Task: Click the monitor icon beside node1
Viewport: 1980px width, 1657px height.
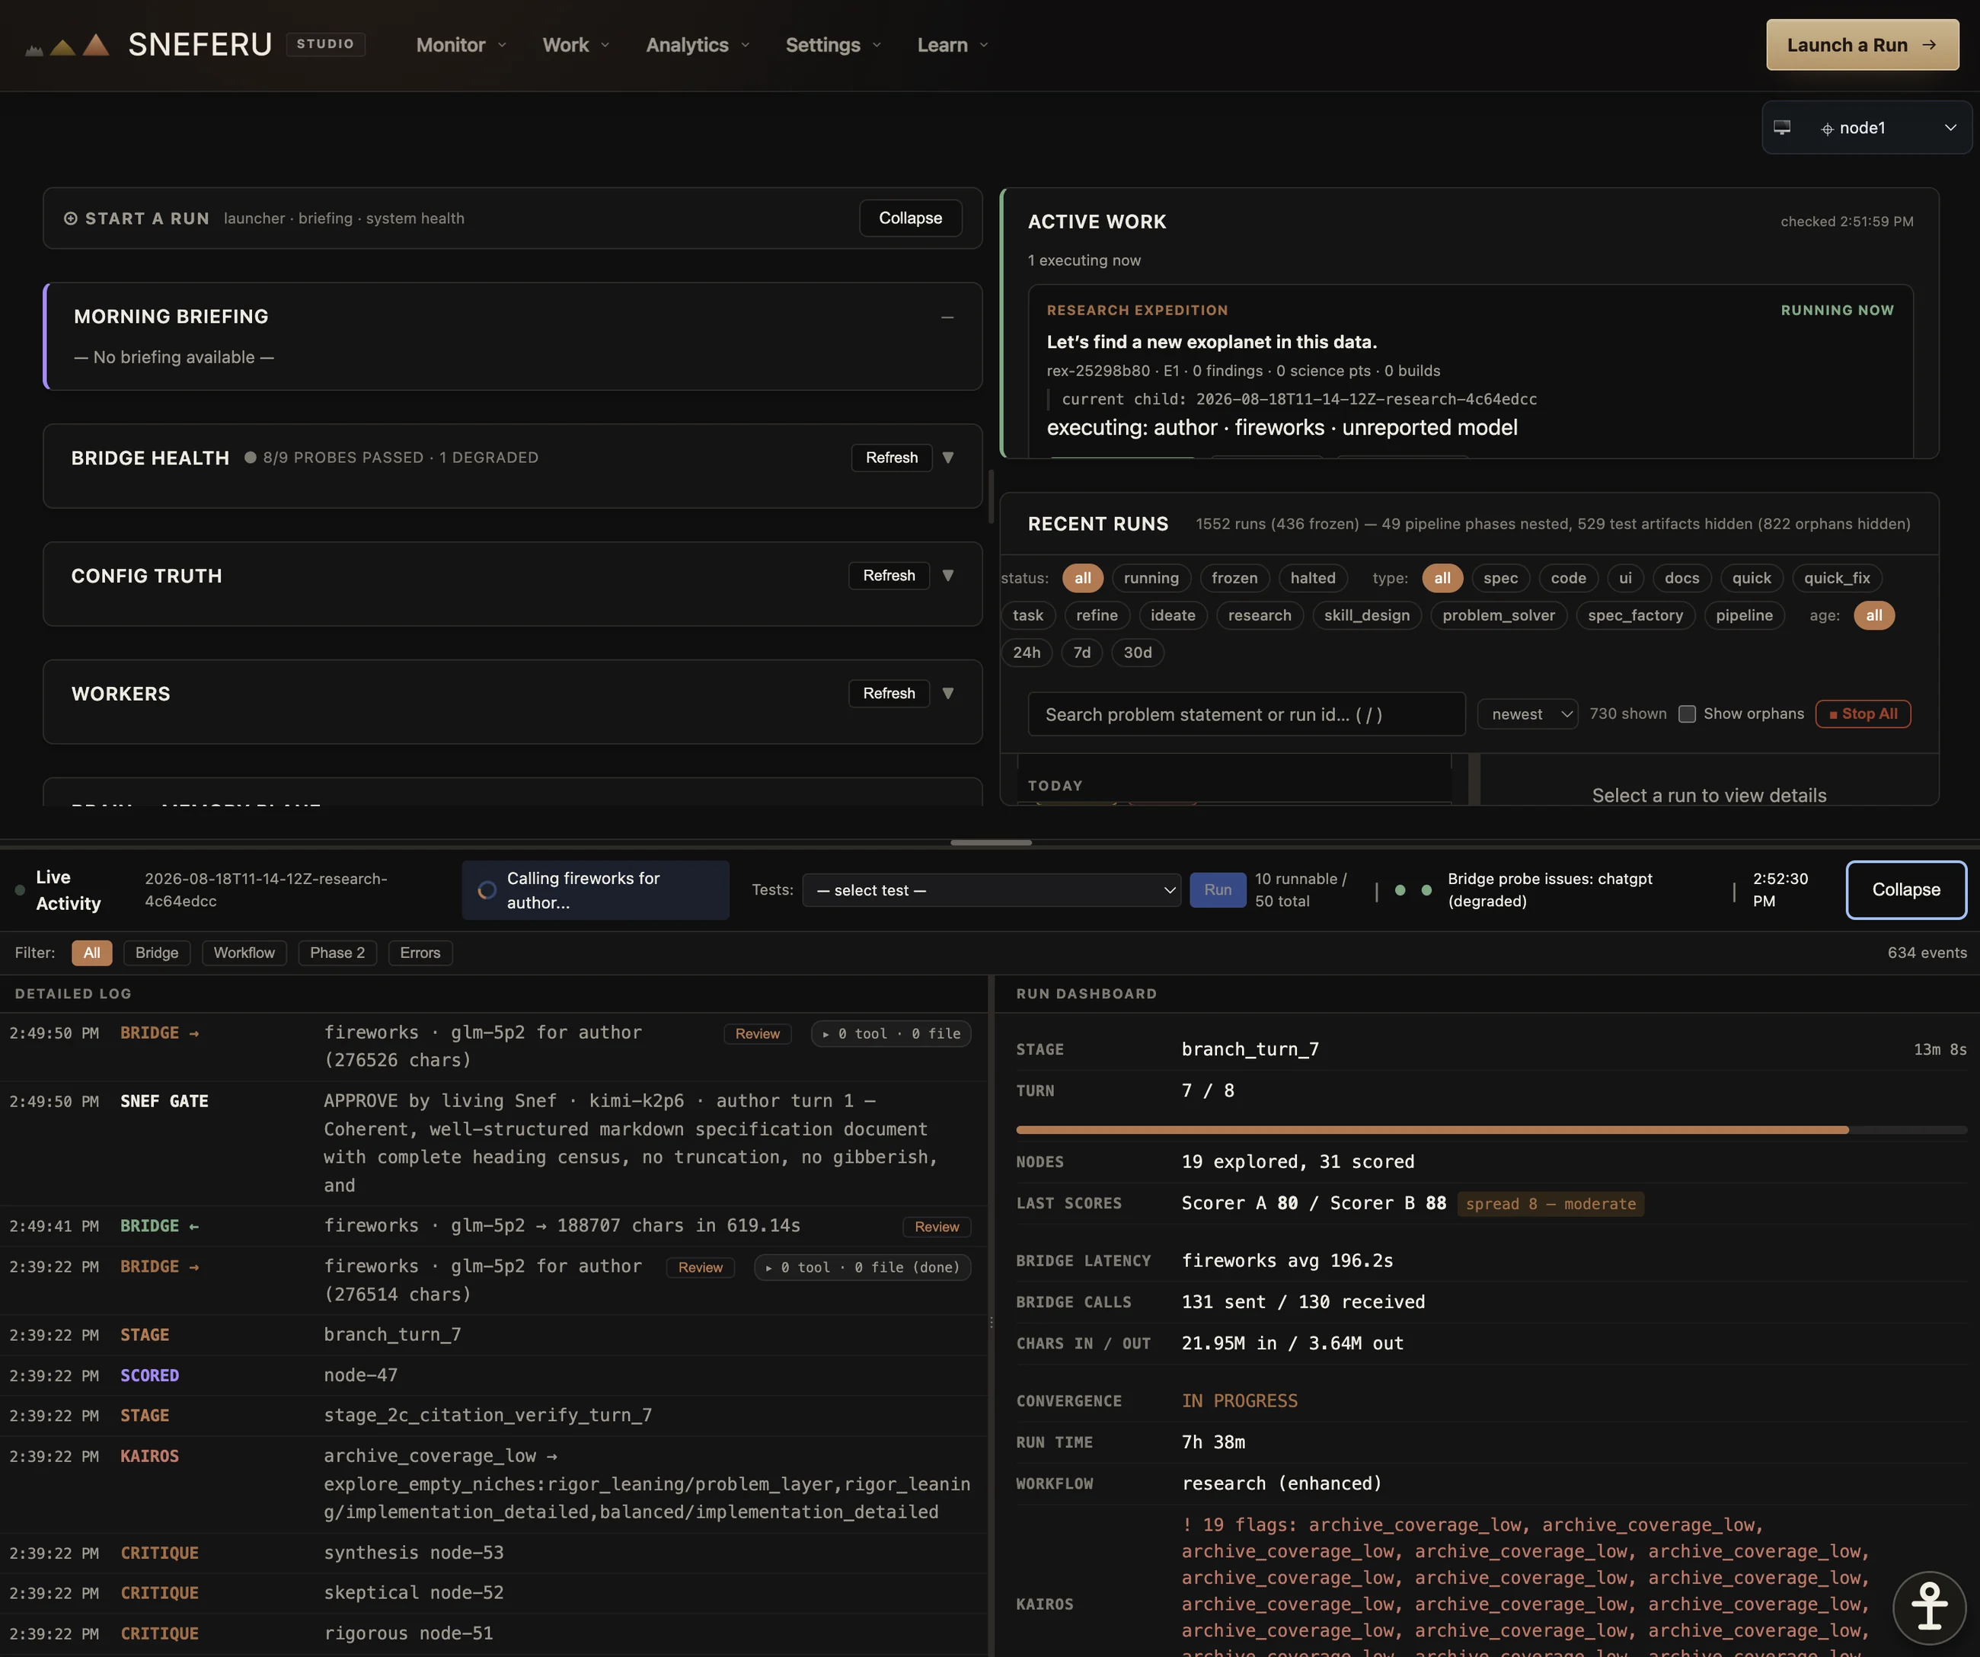Action: pyautogui.click(x=1782, y=127)
